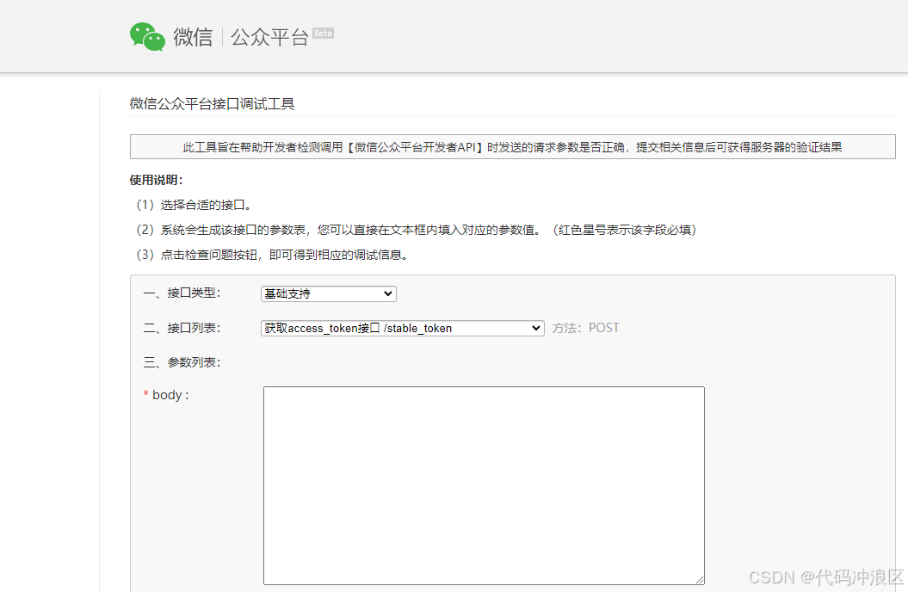Click the 微信公众平台接口调试工具 page heading
The height and width of the screenshot is (592, 908).
pyautogui.click(x=212, y=104)
